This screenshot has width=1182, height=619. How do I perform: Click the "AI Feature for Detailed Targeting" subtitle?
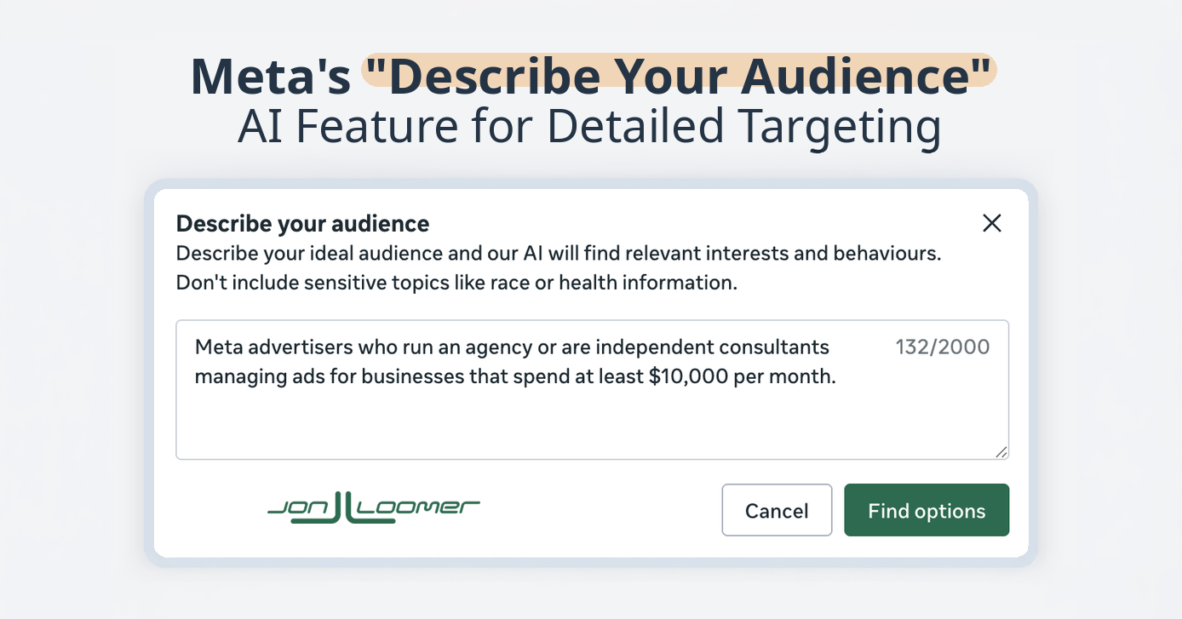pos(589,126)
